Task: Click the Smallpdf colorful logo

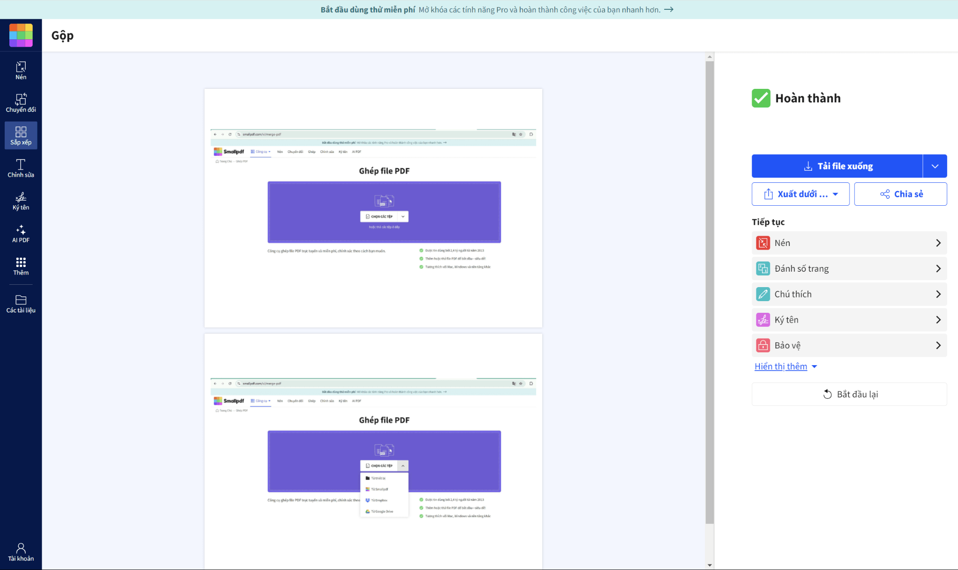Action: click(x=21, y=36)
